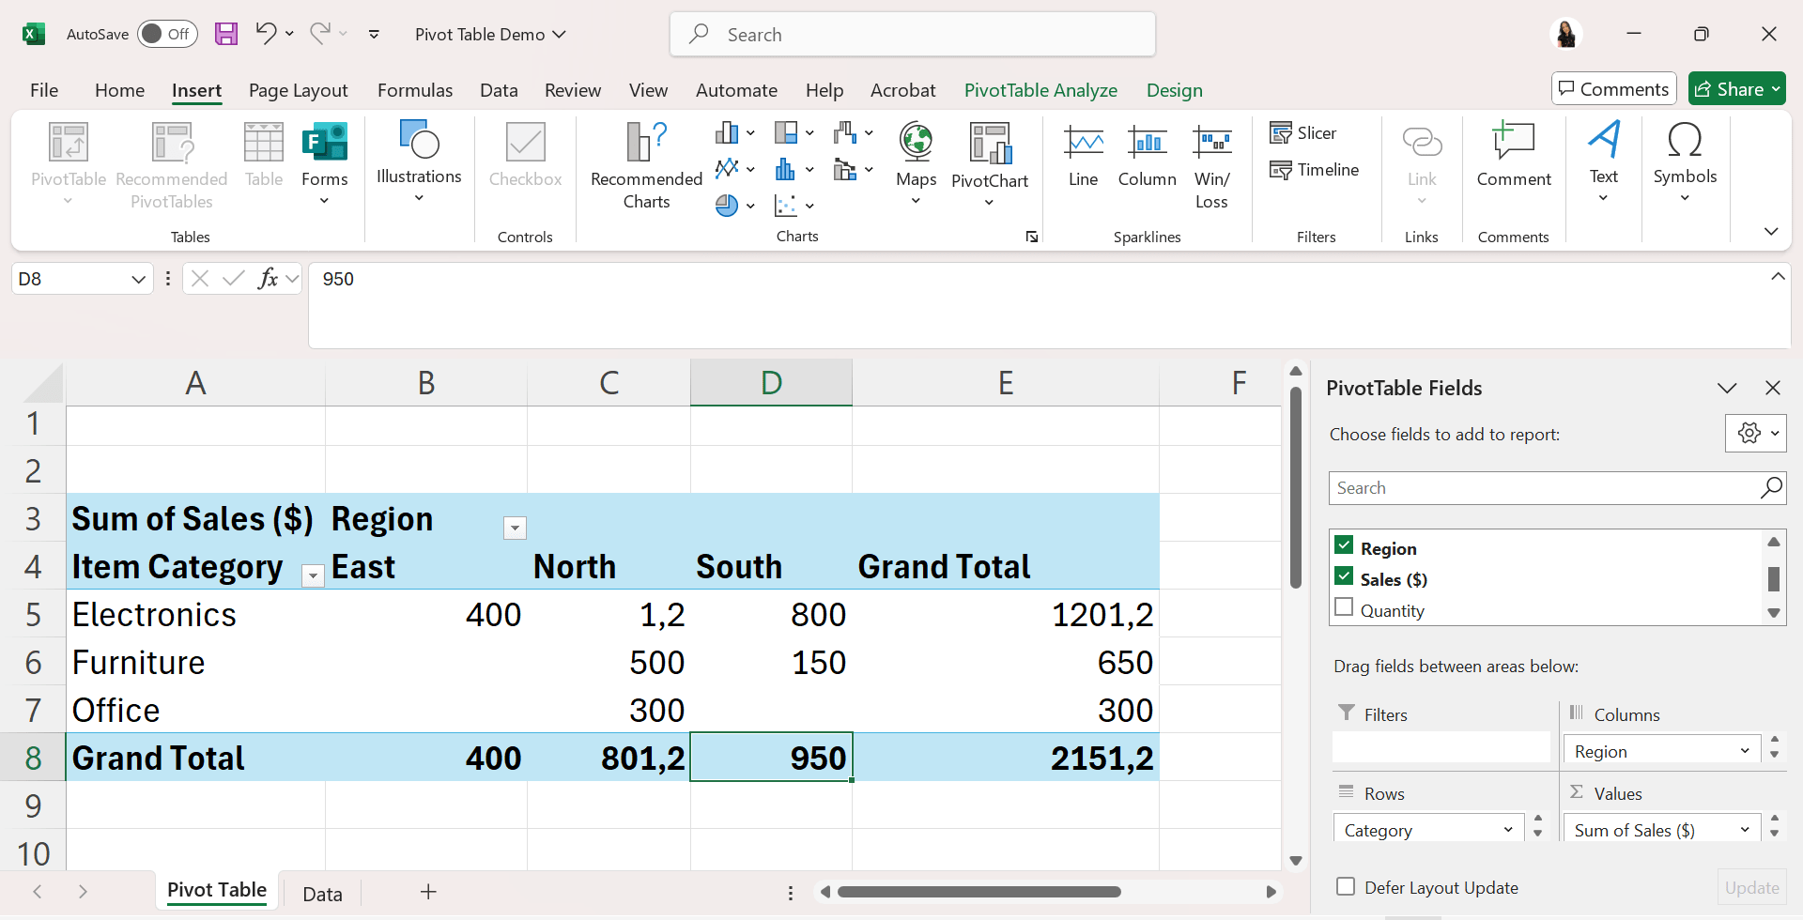Image resolution: width=1803 pixels, height=920 pixels.
Task: Open the Item Category filter dropdown
Action: pyautogui.click(x=313, y=576)
